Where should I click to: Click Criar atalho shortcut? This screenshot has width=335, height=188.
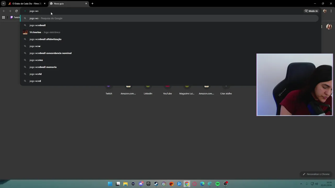coord(226,90)
